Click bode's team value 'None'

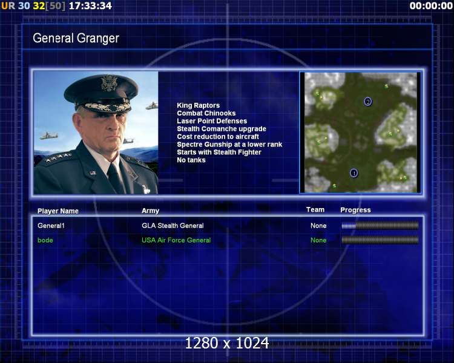coord(318,240)
